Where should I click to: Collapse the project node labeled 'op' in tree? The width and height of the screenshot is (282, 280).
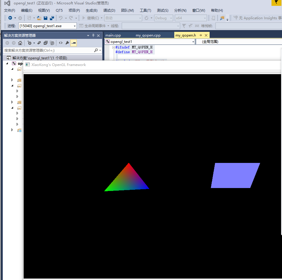coord(7,63)
